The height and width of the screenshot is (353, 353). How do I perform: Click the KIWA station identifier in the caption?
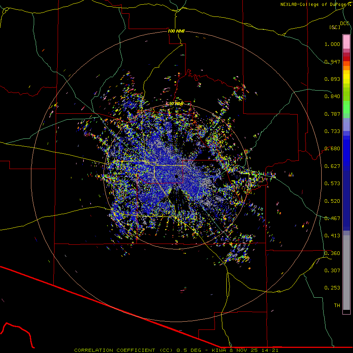pos(219,350)
